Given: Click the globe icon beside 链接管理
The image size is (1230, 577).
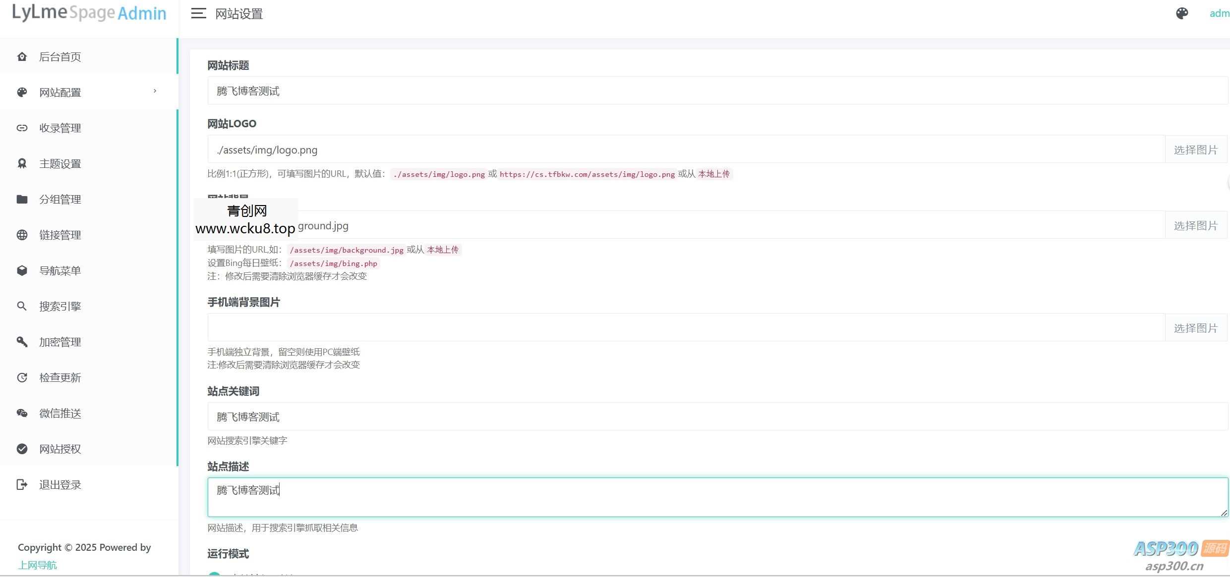Looking at the screenshot, I should click(x=22, y=235).
